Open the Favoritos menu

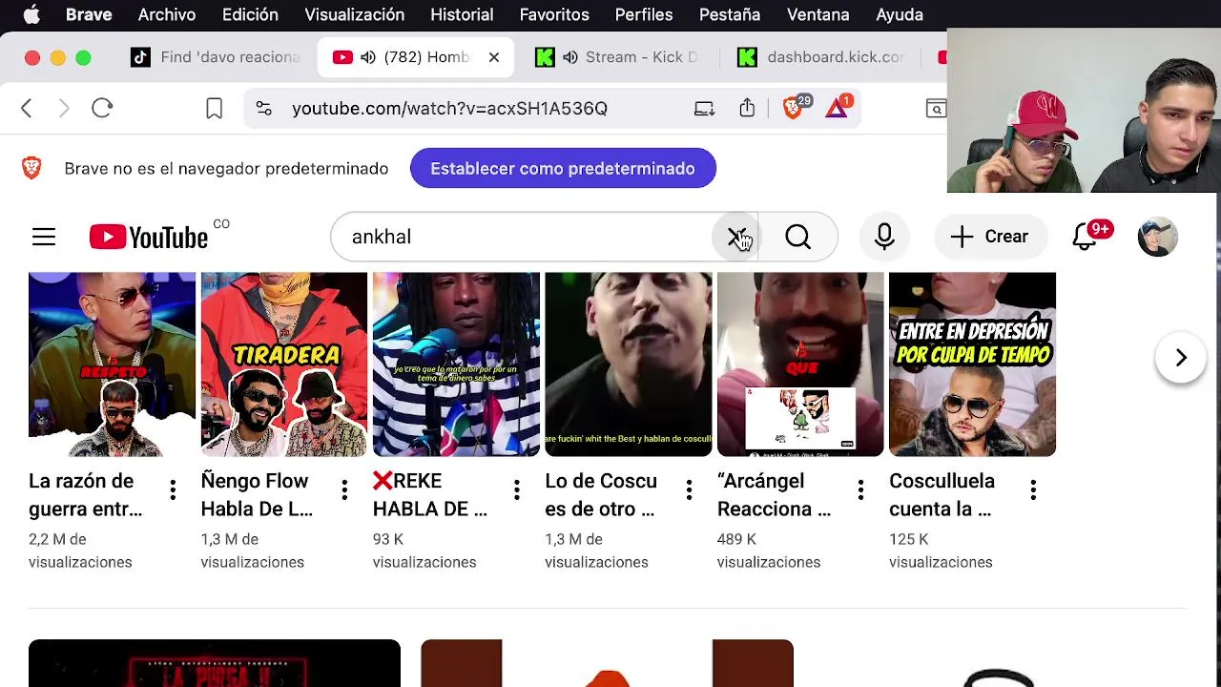[x=554, y=14]
